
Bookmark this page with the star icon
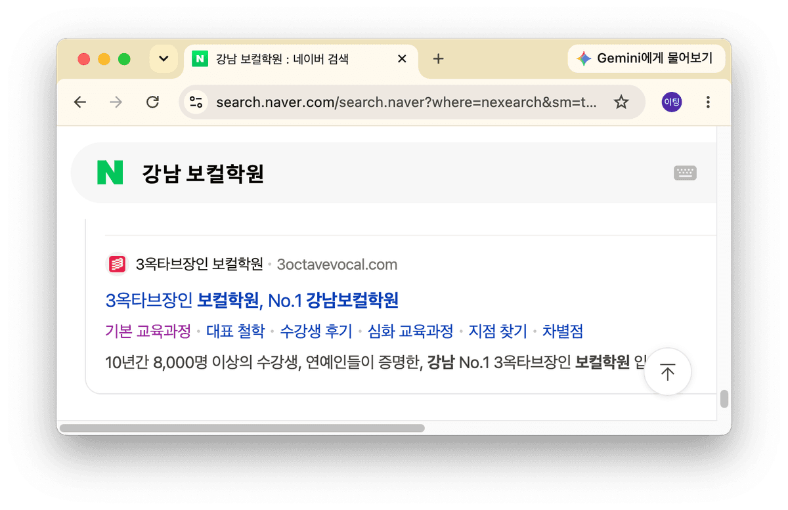point(621,102)
